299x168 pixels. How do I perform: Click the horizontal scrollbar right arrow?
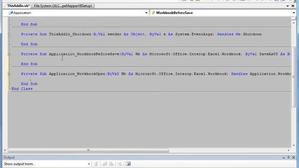tap(289, 150)
